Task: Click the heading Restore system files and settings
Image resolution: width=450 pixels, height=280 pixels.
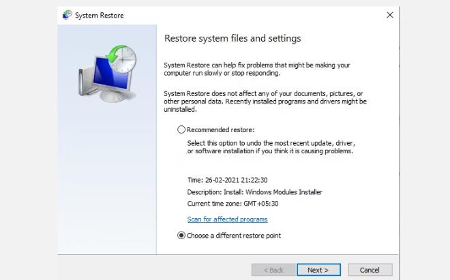Action: pyautogui.click(x=232, y=38)
